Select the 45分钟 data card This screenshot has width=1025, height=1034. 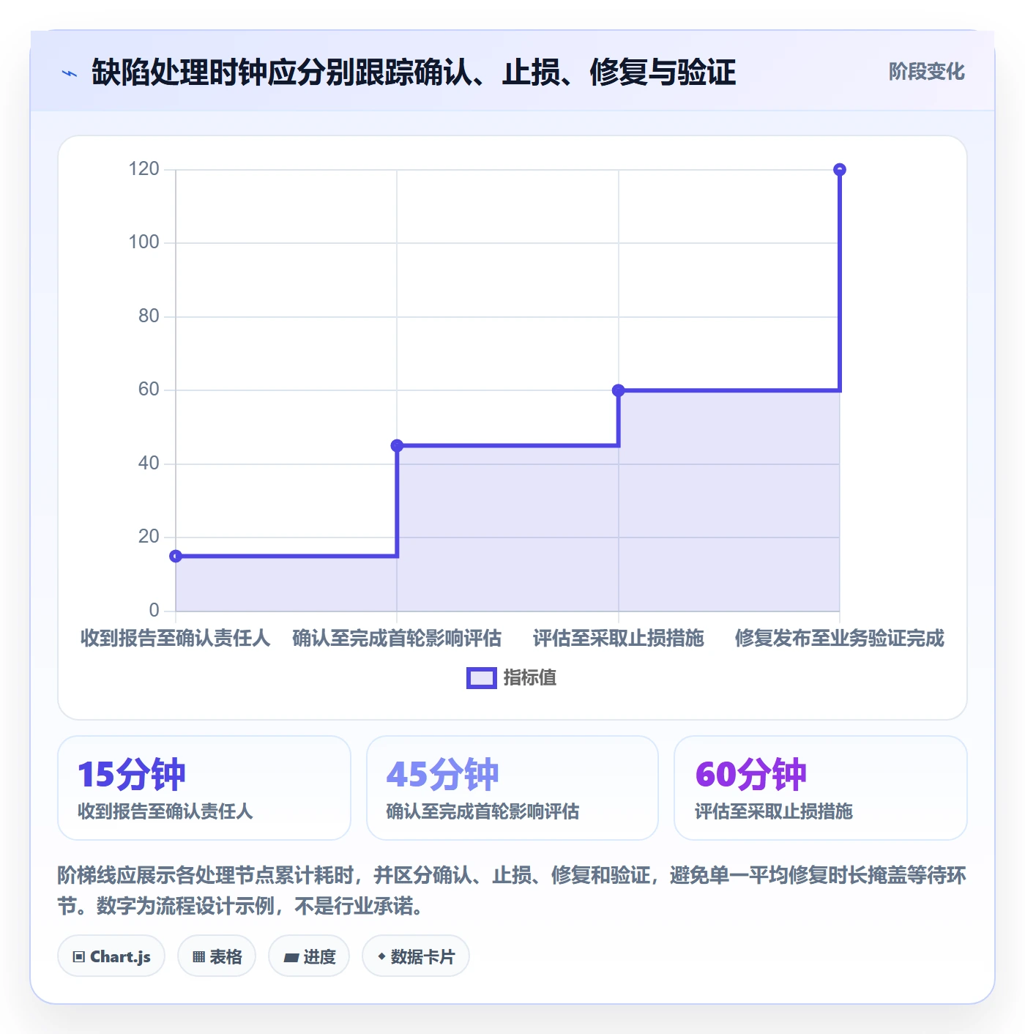click(512, 788)
